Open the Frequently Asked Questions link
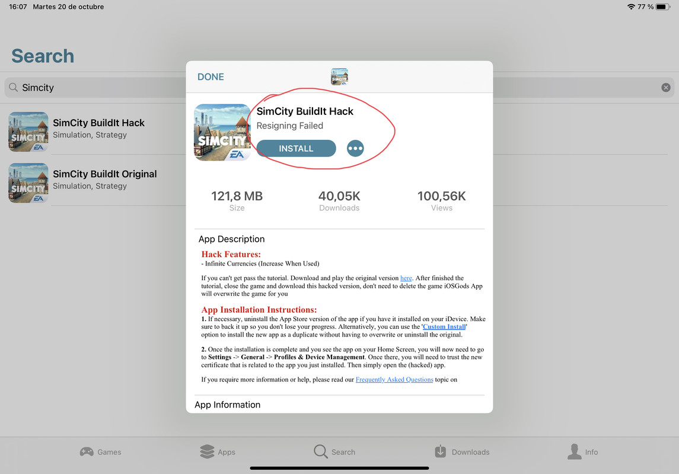Viewport: 679px width, 474px height. coord(394,379)
